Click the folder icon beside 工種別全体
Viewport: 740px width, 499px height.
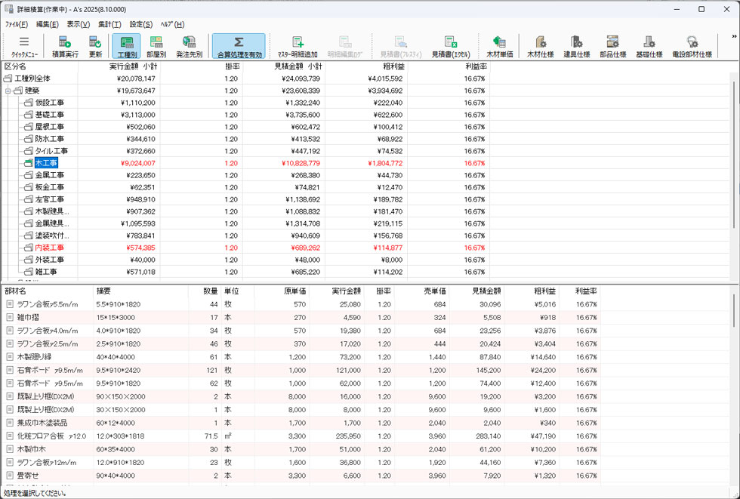click(8, 79)
